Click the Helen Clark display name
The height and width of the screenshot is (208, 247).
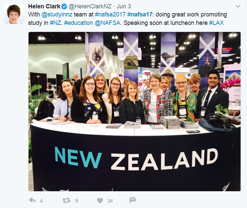click(x=44, y=6)
